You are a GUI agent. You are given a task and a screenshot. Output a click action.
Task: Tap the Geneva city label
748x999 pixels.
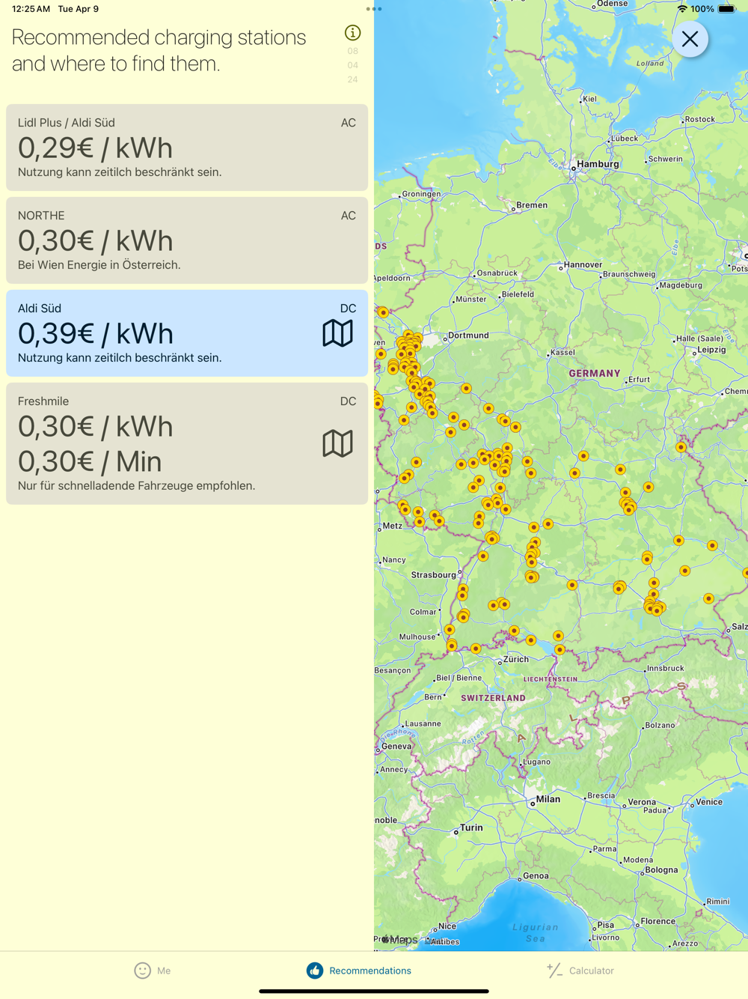(396, 747)
